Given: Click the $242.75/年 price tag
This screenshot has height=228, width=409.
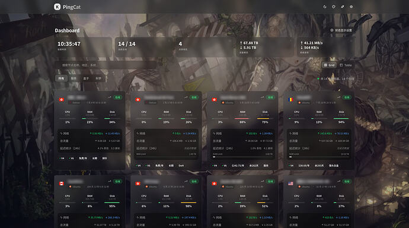Looking at the screenshot, I should point(238,166).
